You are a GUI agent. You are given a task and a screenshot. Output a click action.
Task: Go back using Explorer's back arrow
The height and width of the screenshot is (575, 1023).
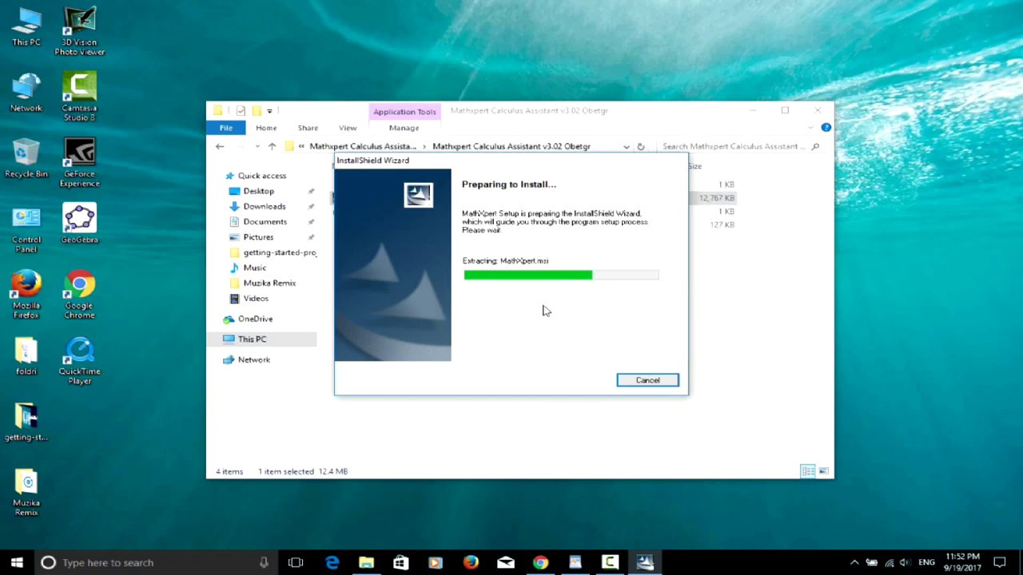click(220, 146)
